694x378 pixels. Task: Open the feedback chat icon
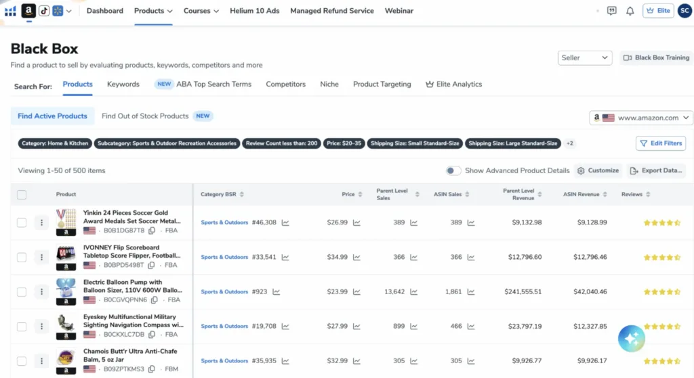click(x=612, y=11)
